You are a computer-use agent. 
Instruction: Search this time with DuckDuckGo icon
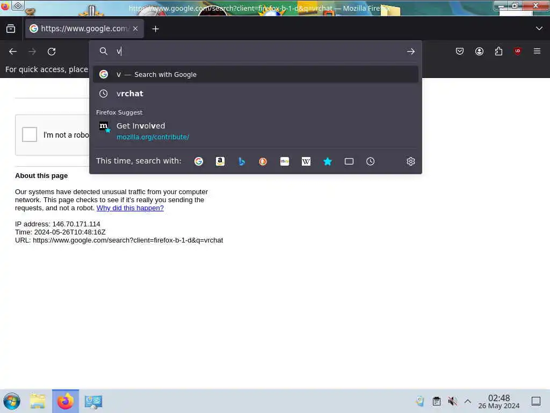click(263, 161)
